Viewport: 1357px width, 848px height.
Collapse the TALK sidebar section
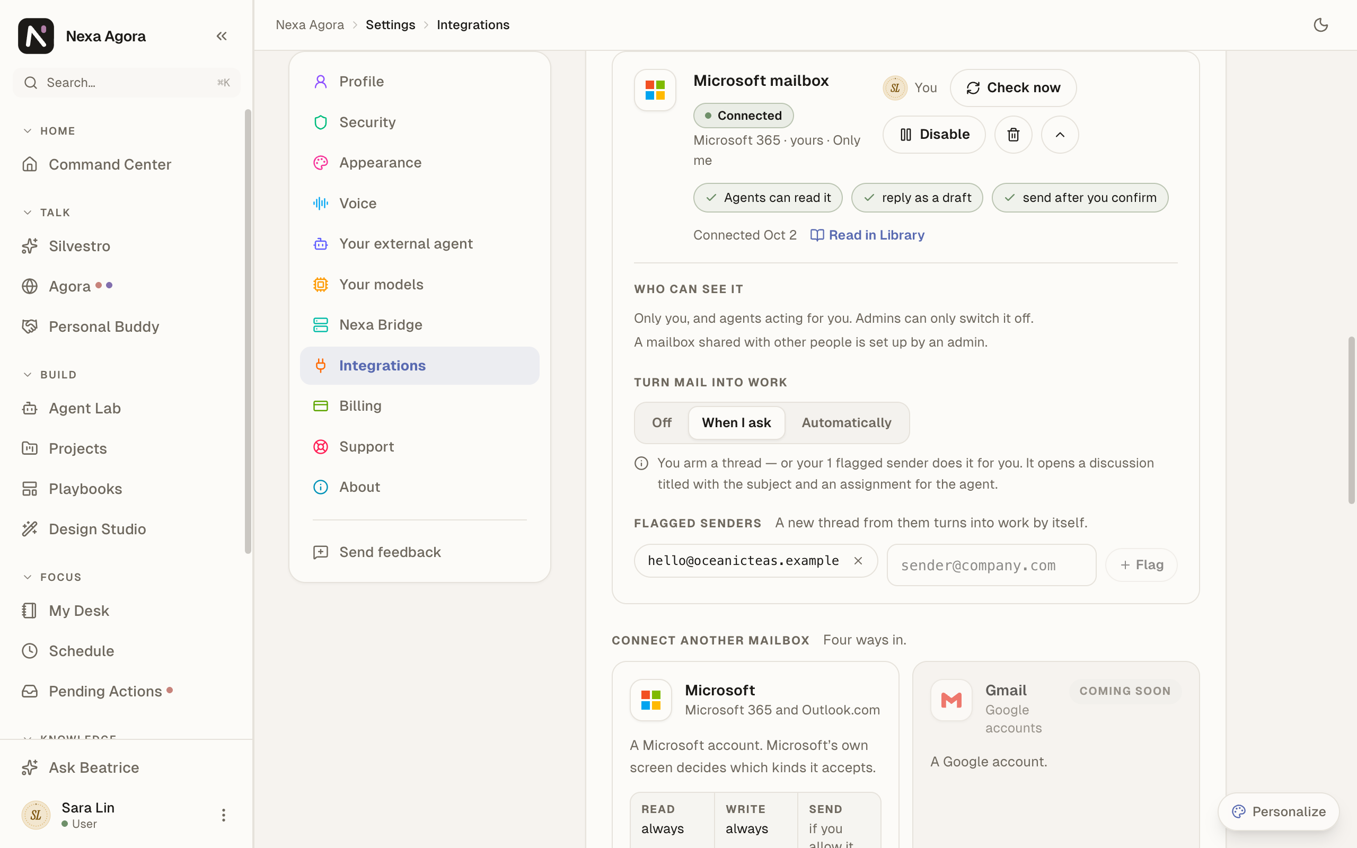point(46,213)
